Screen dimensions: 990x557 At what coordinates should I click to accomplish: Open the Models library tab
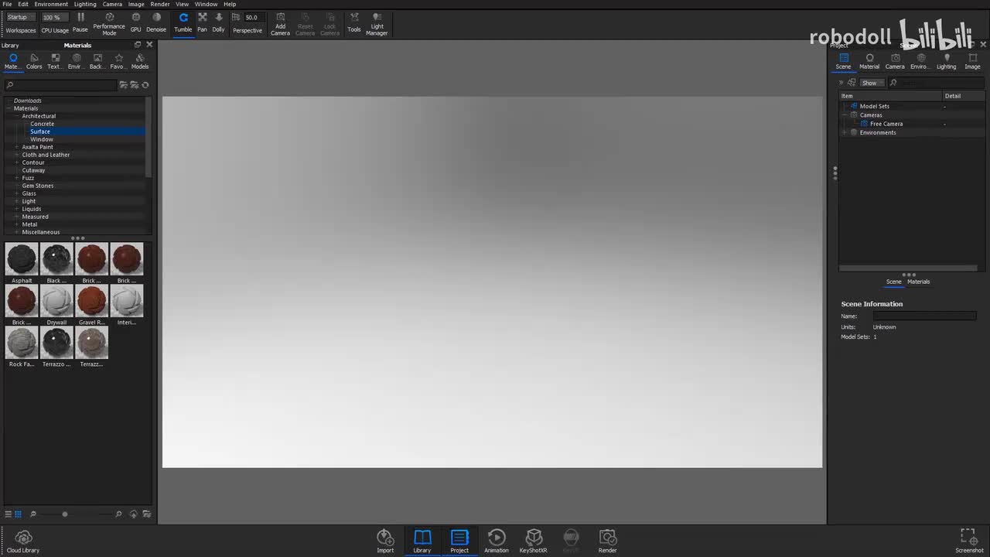pos(140,61)
